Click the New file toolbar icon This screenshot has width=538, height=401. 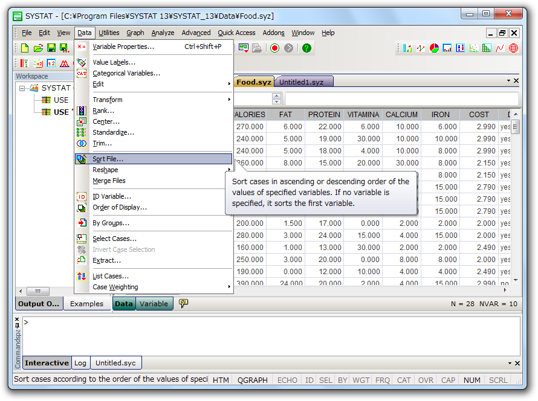[x=25, y=48]
